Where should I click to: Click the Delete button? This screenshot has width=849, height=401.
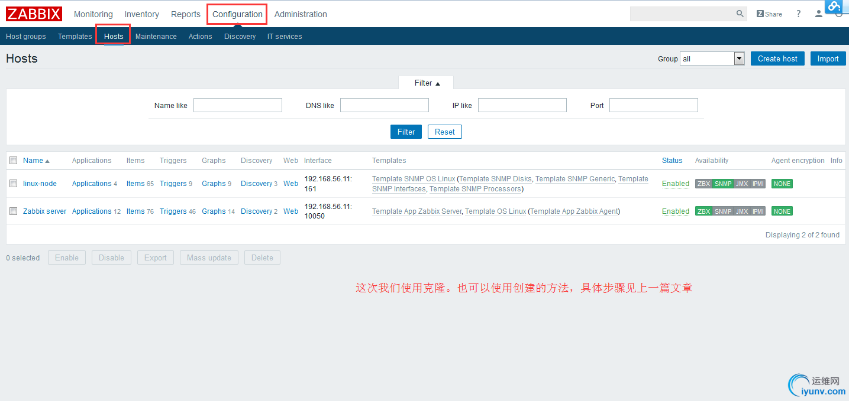pos(262,257)
